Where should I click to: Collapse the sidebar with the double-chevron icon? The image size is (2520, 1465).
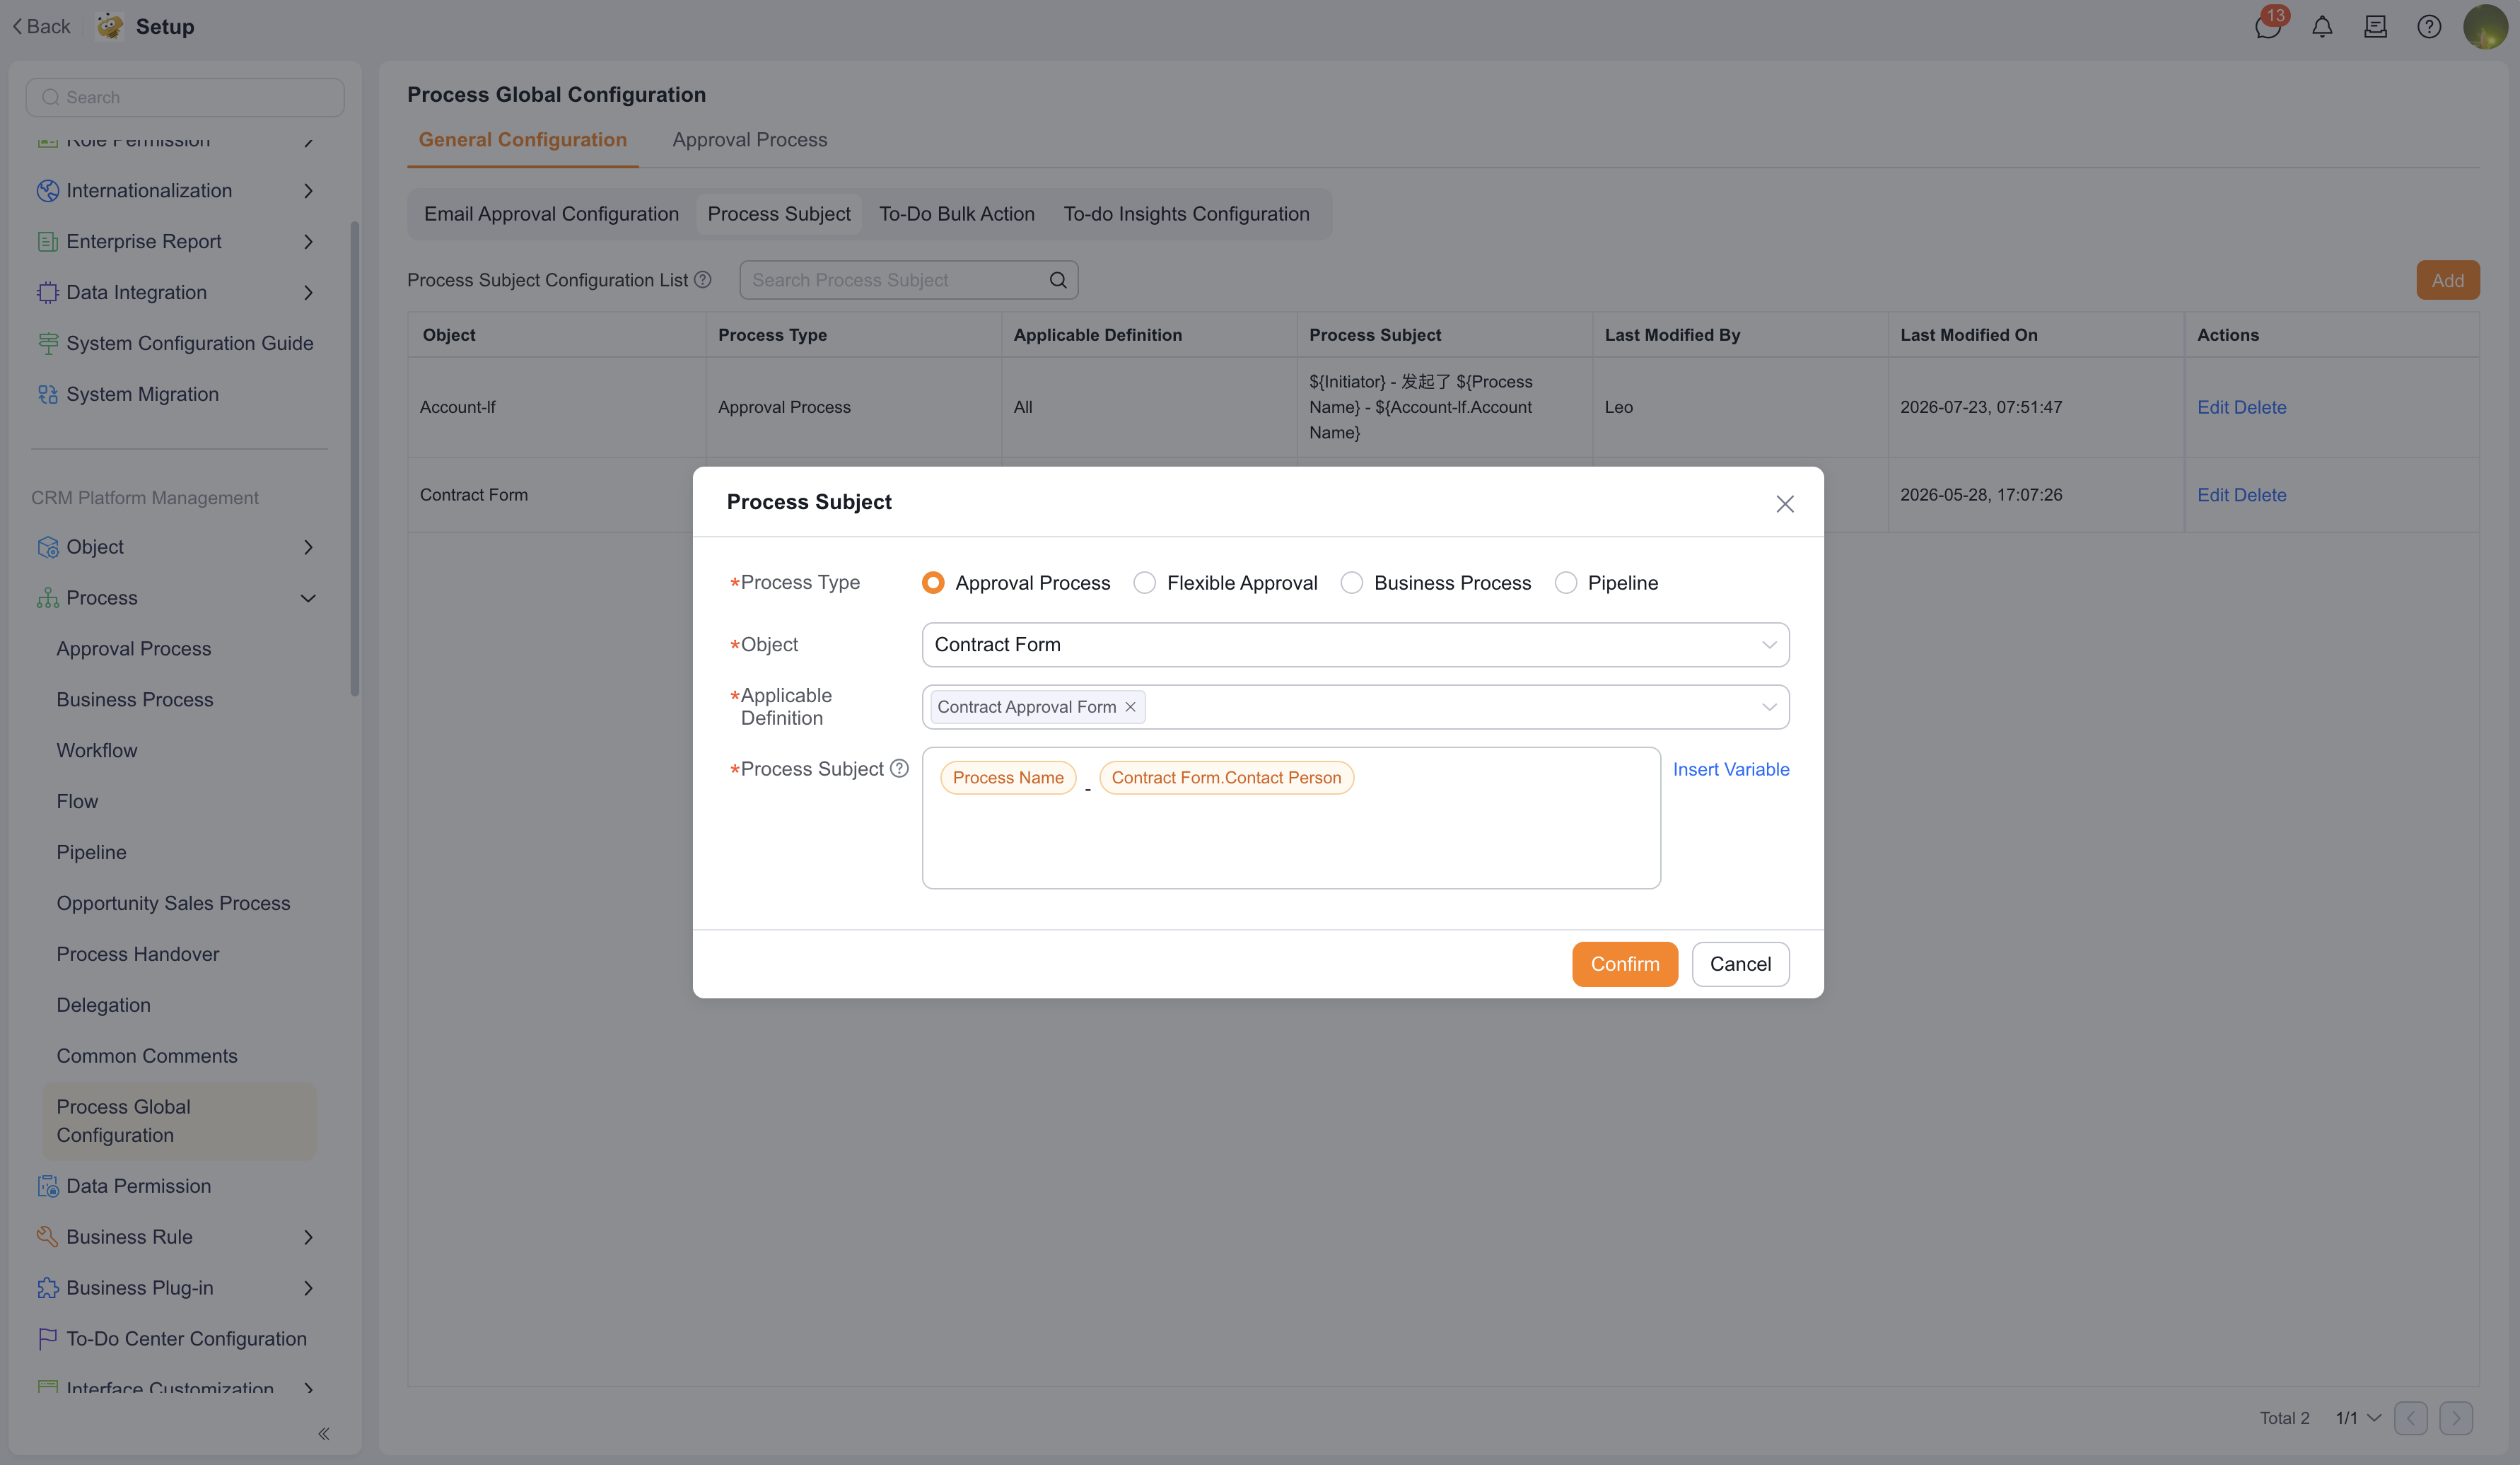tap(324, 1433)
